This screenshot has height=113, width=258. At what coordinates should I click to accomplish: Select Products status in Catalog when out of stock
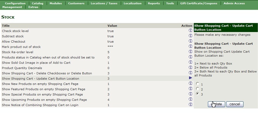pyautogui.click(x=48, y=57)
